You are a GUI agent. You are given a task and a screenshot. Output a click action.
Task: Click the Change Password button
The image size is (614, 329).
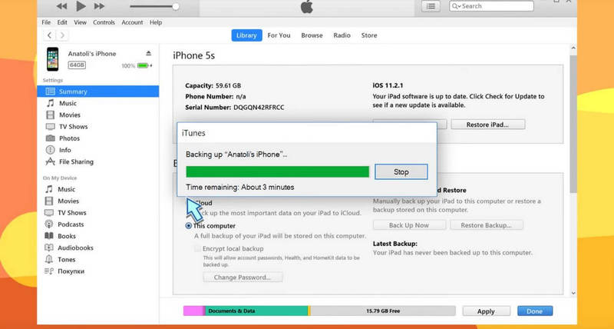point(243,277)
